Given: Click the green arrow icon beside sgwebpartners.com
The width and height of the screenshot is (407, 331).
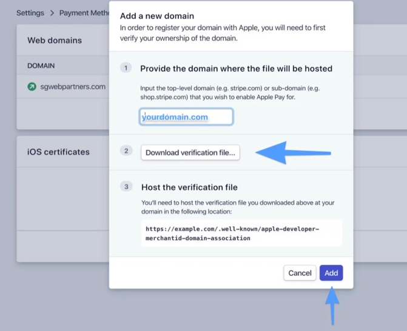Looking at the screenshot, I should coord(32,87).
